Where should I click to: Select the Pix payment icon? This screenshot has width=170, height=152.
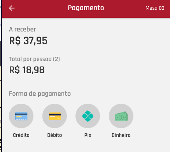pyautogui.click(x=88, y=116)
